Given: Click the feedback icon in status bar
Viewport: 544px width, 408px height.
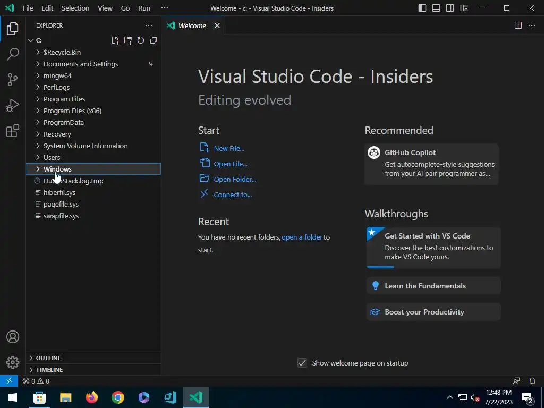Looking at the screenshot, I should 516,381.
